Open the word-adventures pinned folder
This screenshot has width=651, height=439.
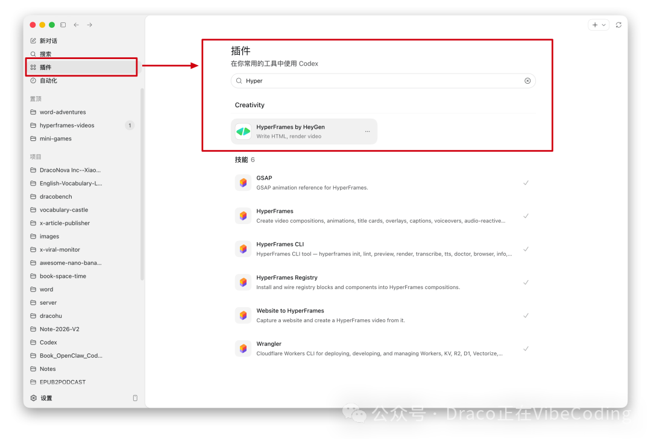83,112
